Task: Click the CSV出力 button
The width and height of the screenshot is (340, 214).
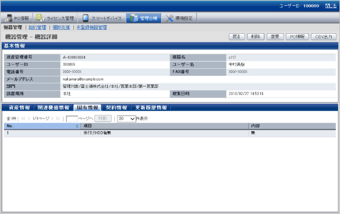Action: point(324,37)
